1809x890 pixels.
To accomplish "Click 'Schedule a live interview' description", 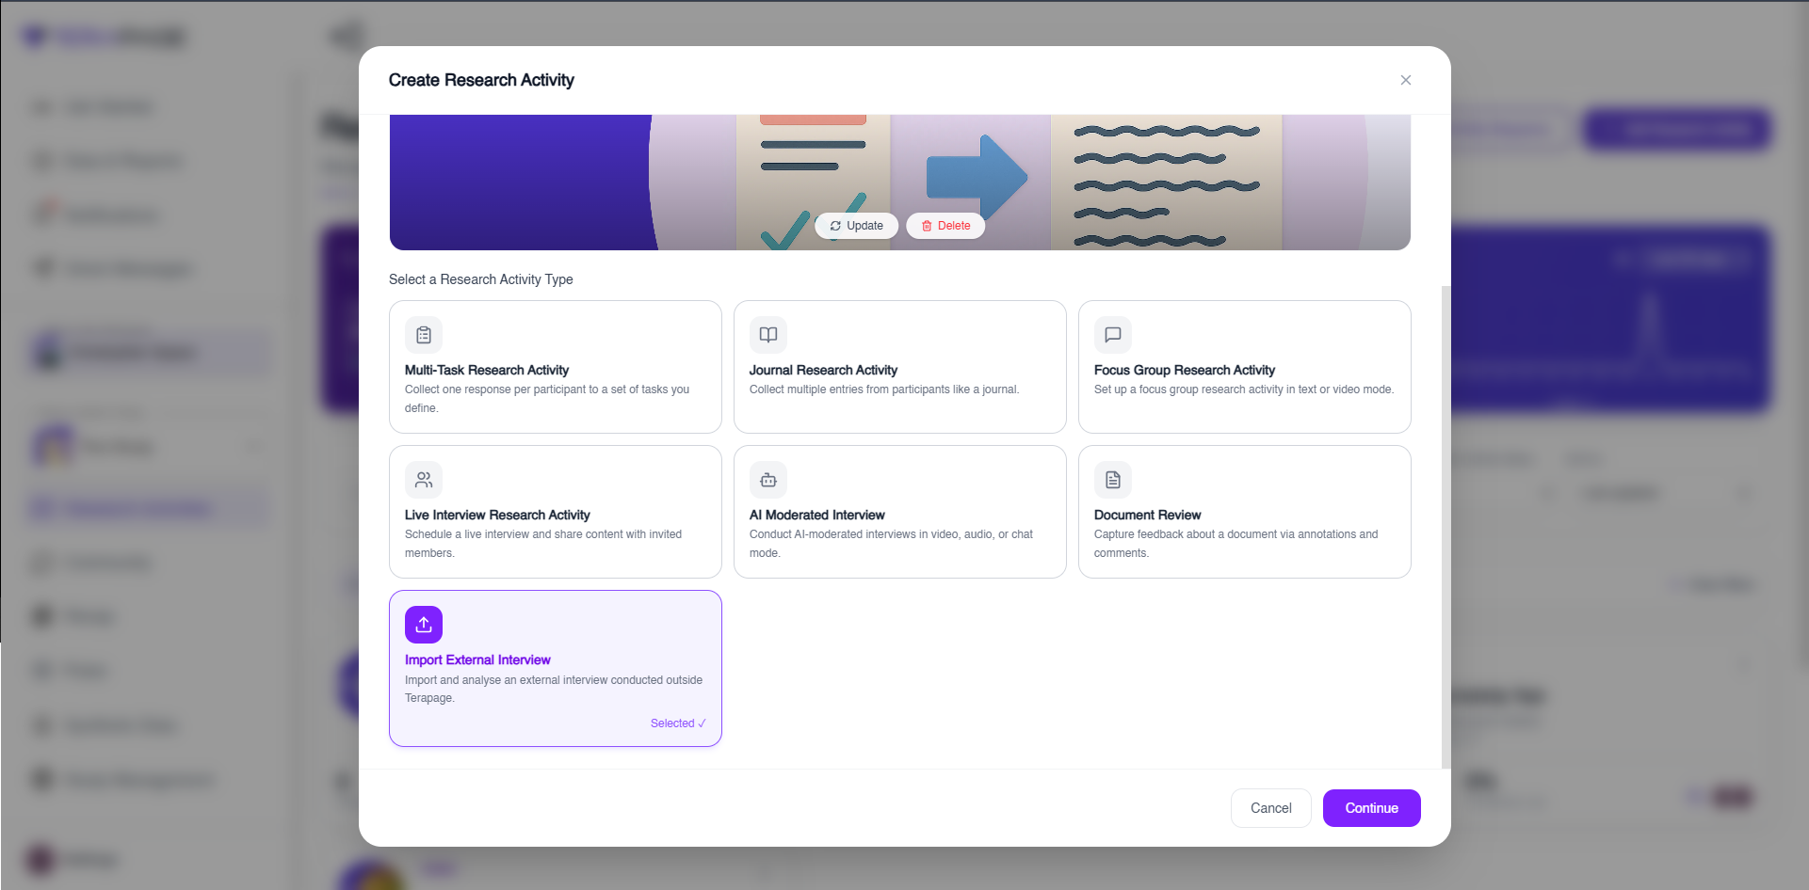I will click(543, 544).
